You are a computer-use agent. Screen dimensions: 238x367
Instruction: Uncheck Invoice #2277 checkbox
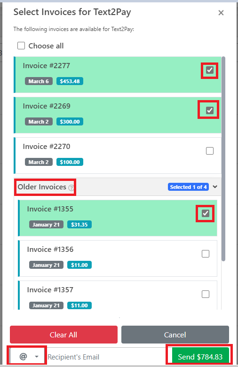click(x=210, y=70)
